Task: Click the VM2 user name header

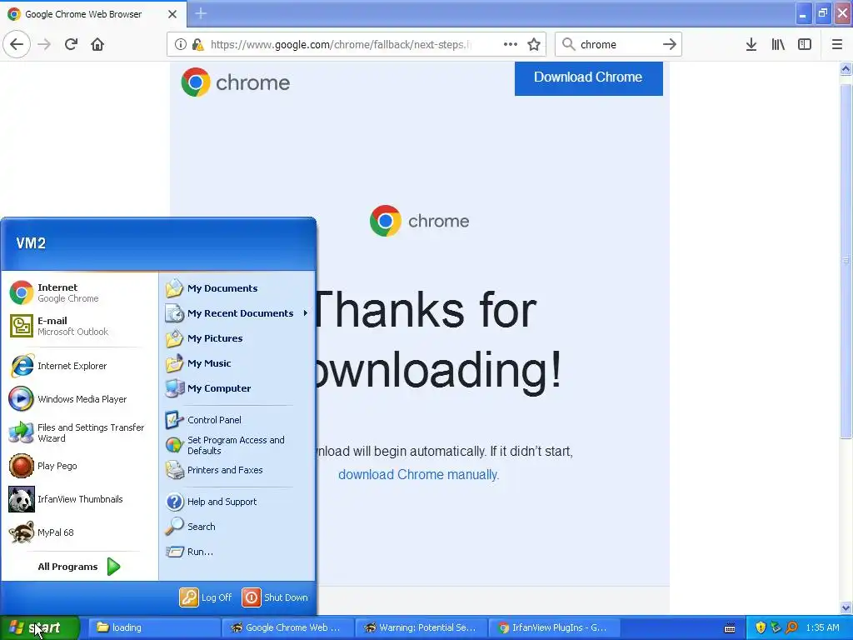Action: pos(31,243)
